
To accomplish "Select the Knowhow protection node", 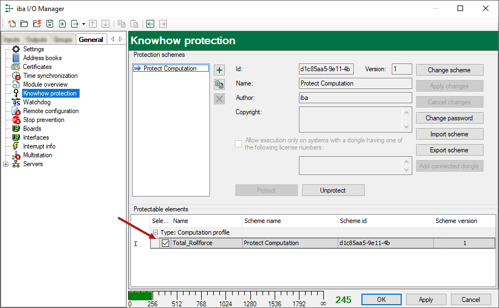I will pyautogui.click(x=50, y=93).
